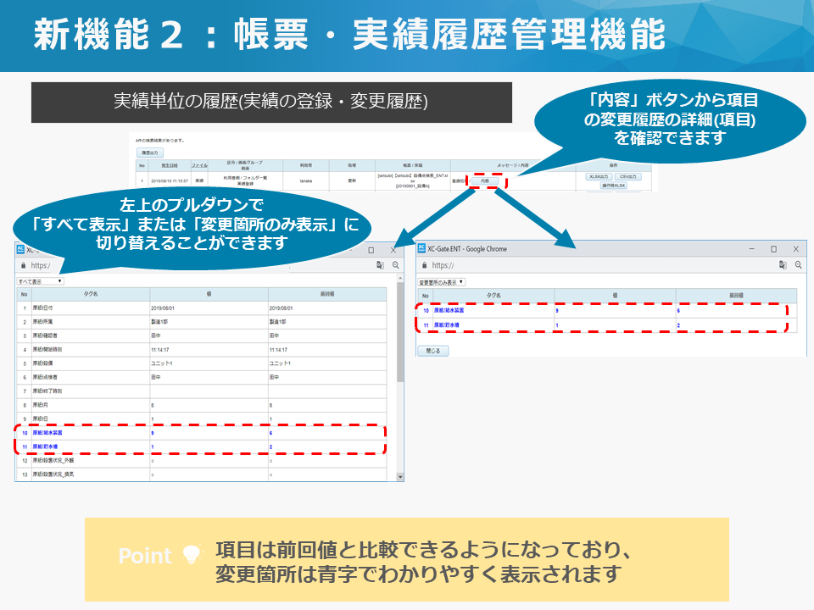This screenshot has height=610, width=814.
Task: Maximize the left popup window
Action: tap(371, 250)
